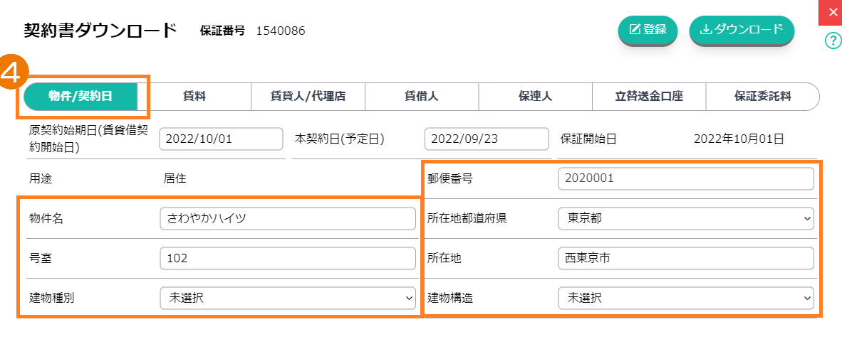This screenshot has width=842, height=344.
Task: Open the 賃貸人/代理店 tab
Action: tap(308, 97)
